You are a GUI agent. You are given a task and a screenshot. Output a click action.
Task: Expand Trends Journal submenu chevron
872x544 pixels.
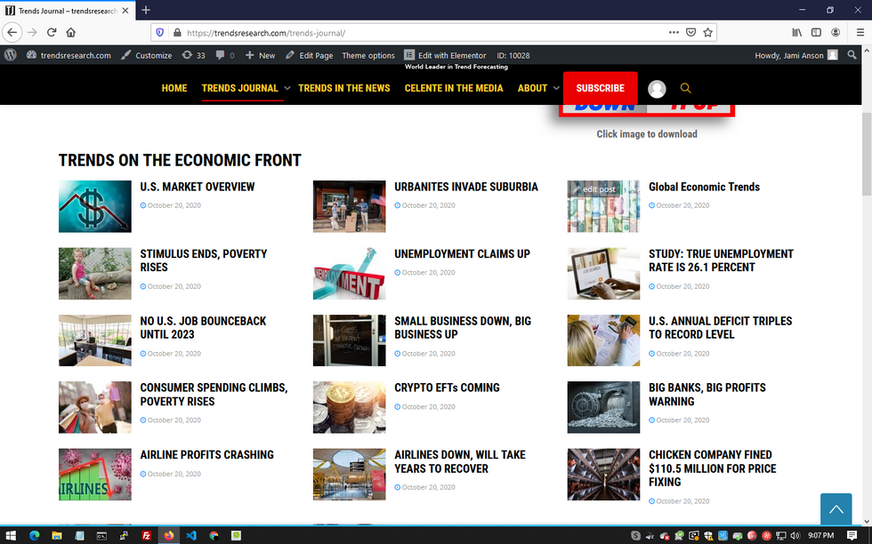287,88
